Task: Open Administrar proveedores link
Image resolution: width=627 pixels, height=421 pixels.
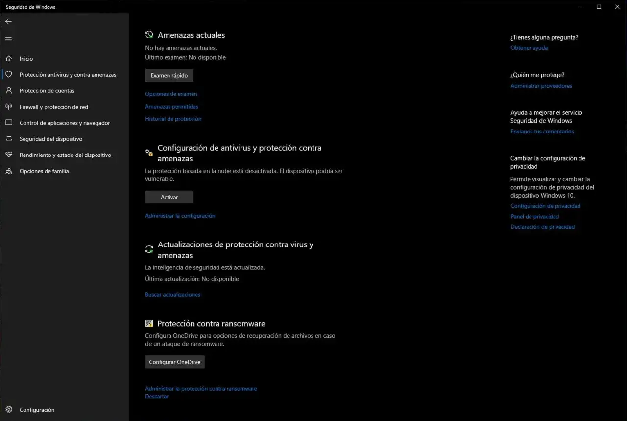Action: (x=541, y=86)
